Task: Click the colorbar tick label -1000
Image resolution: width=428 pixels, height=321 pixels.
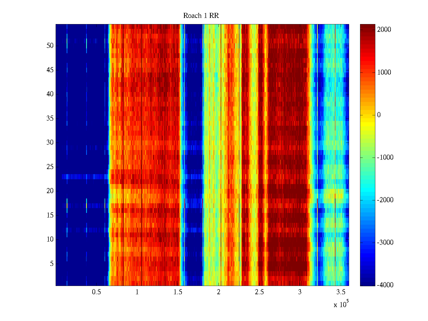Action: (x=385, y=158)
